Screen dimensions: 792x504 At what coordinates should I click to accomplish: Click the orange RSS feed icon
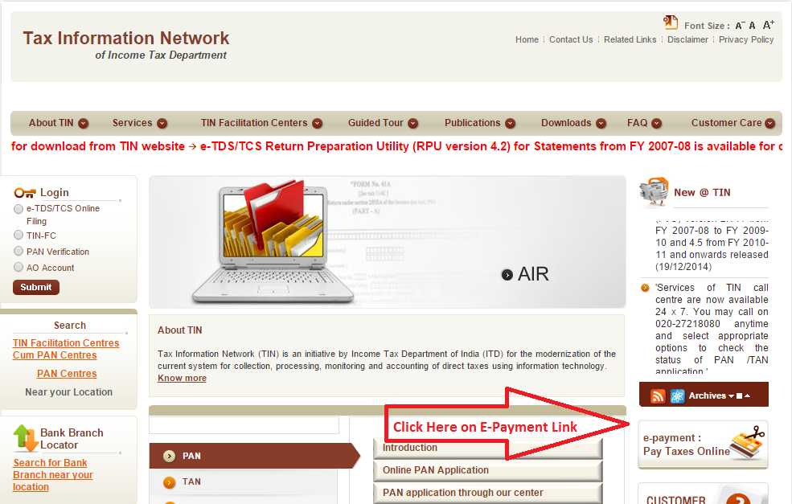tap(658, 396)
